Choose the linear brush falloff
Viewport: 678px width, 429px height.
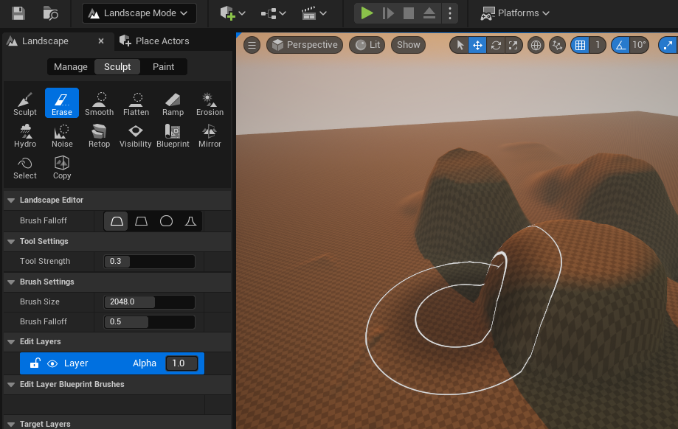tap(142, 221)
